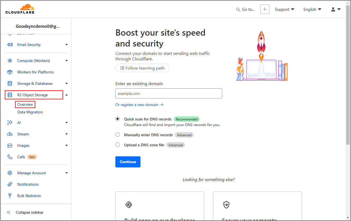This screenshot has height=221, width=351.
Task: Open Workers for Platforms menu item
Action: point(35,72)
